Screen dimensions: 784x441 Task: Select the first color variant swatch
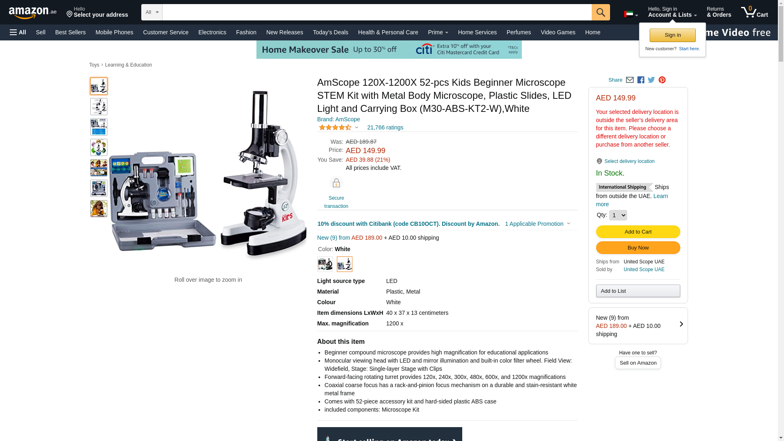pyautogui.click(x=325, y=264)
